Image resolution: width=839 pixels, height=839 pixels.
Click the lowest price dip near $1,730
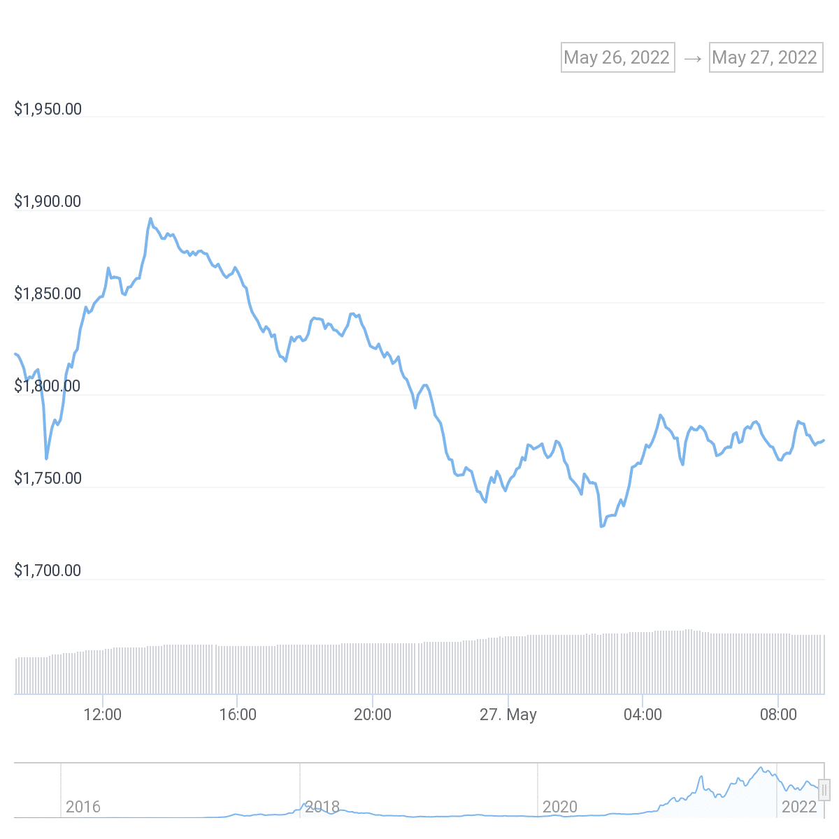click(x=601, y=526)
